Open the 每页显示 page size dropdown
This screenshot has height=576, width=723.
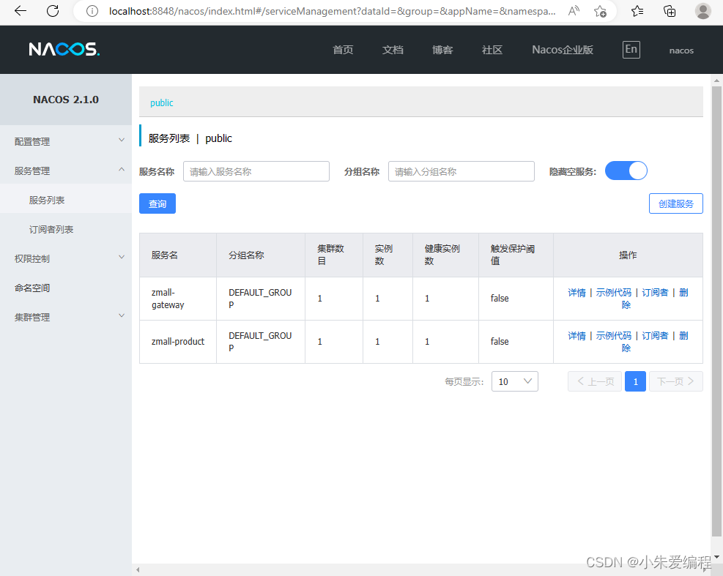point(514,381)
